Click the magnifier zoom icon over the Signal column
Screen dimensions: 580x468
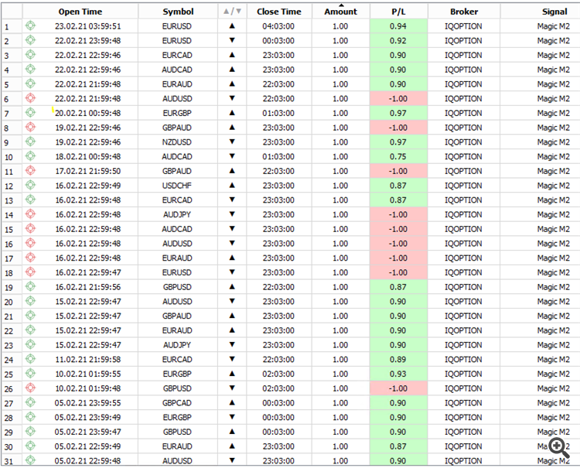(x=559, y=447)
